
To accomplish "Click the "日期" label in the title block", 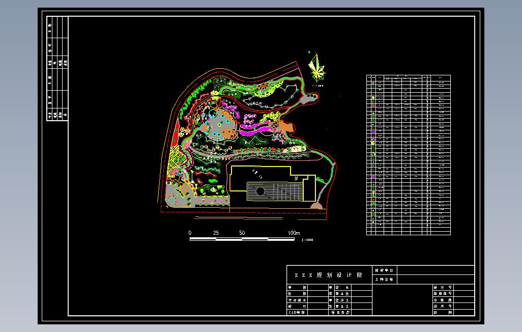I will click(443, 313).
